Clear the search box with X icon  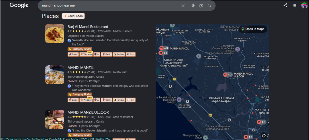[183, 6]
